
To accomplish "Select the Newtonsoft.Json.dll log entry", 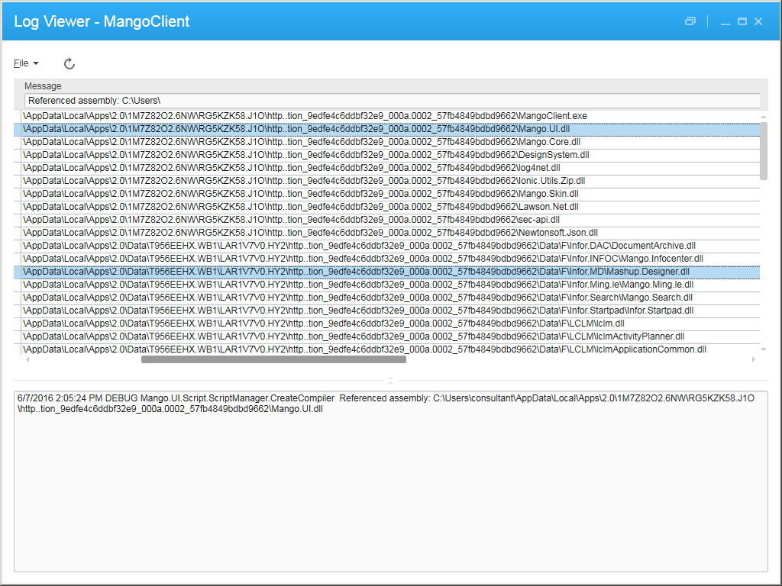I will (x=305, y=233).
